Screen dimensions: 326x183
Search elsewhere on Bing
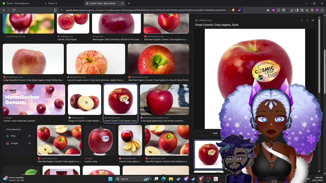click(x=18, y=136)
